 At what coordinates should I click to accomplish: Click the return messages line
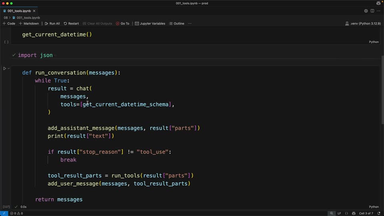coord(59,199)
